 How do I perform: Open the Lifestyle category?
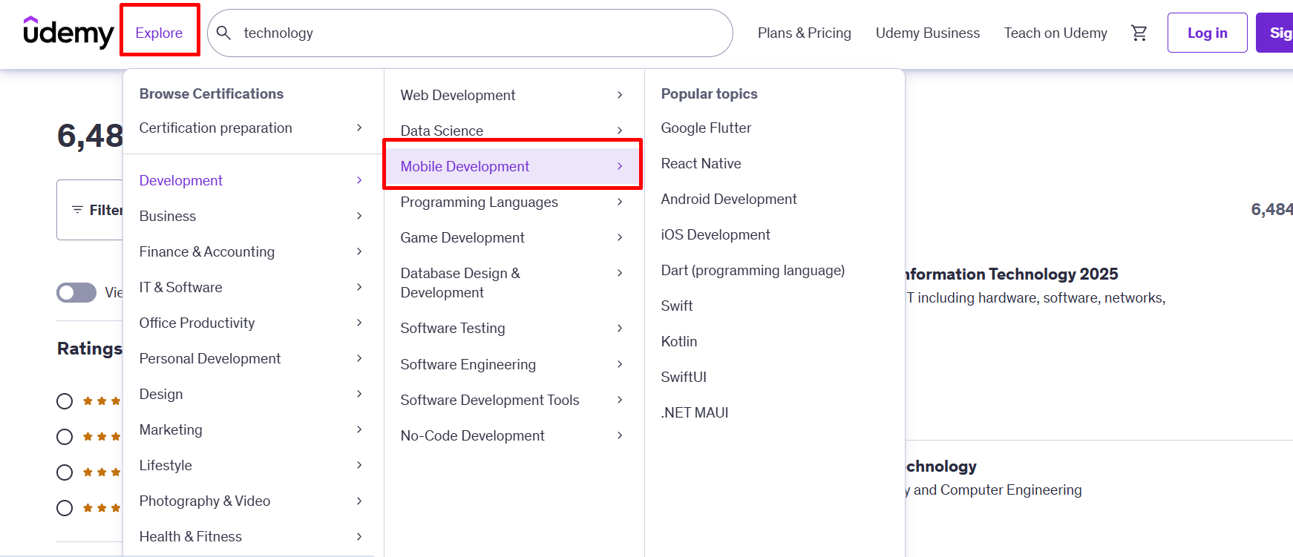tap(166, 465)
